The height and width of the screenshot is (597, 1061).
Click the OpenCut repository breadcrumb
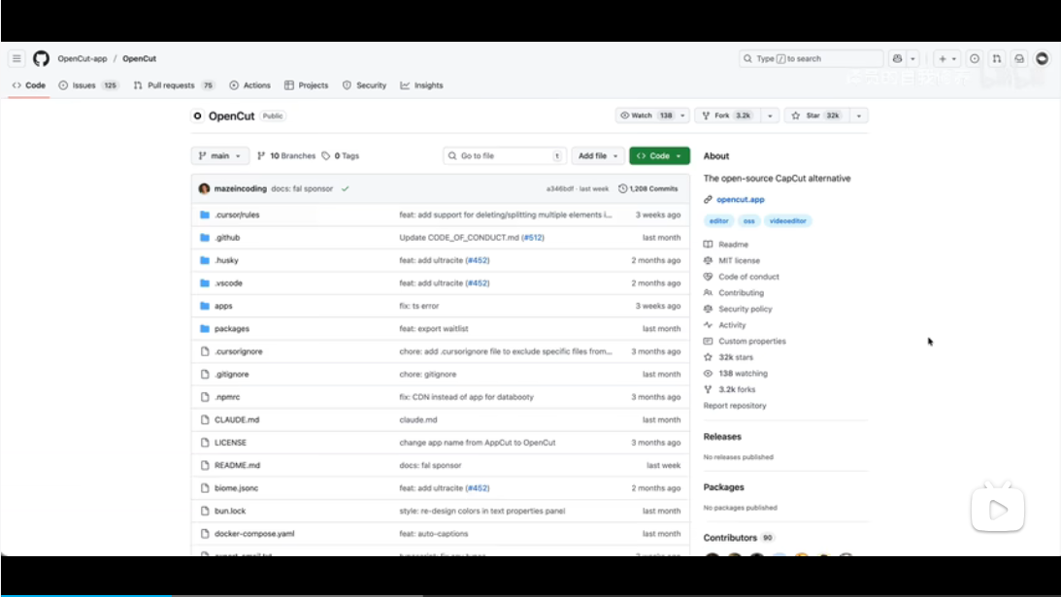[x=140, y=59]
